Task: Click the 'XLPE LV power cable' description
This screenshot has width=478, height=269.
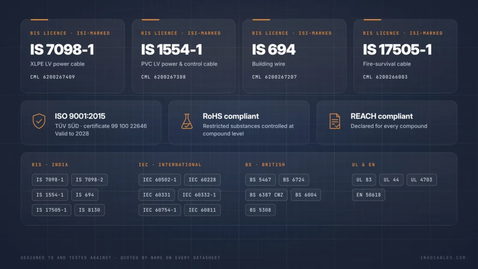Action: pyautogui.click(x=57, y=64)
